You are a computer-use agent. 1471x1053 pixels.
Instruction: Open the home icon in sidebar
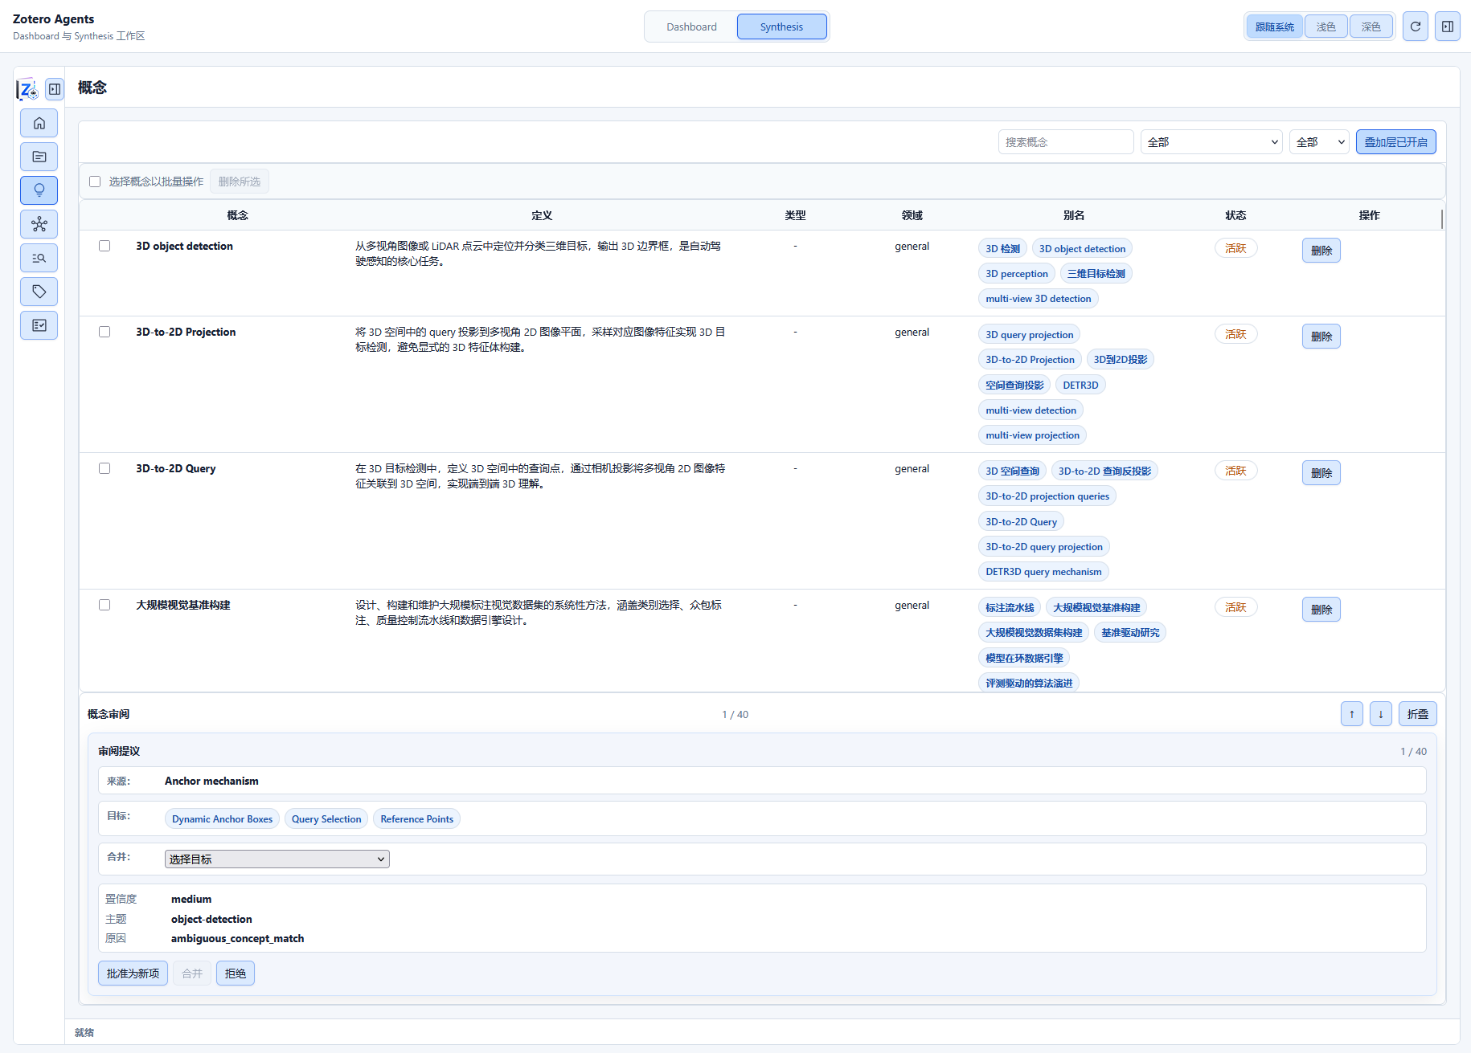coord(39,123)
